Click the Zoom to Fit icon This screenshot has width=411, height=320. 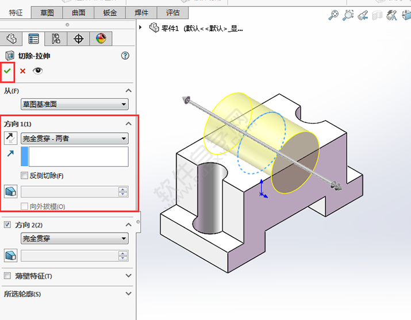[333, 15]
